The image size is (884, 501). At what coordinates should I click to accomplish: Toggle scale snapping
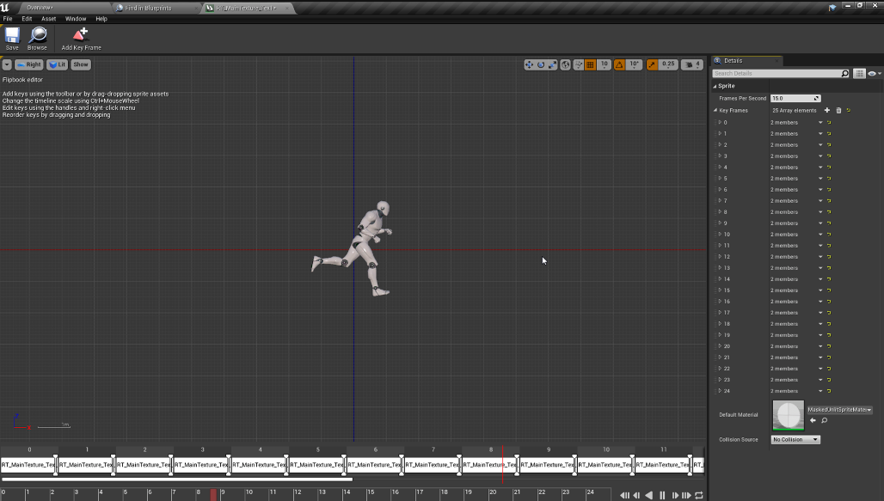[x=653, y=64]
